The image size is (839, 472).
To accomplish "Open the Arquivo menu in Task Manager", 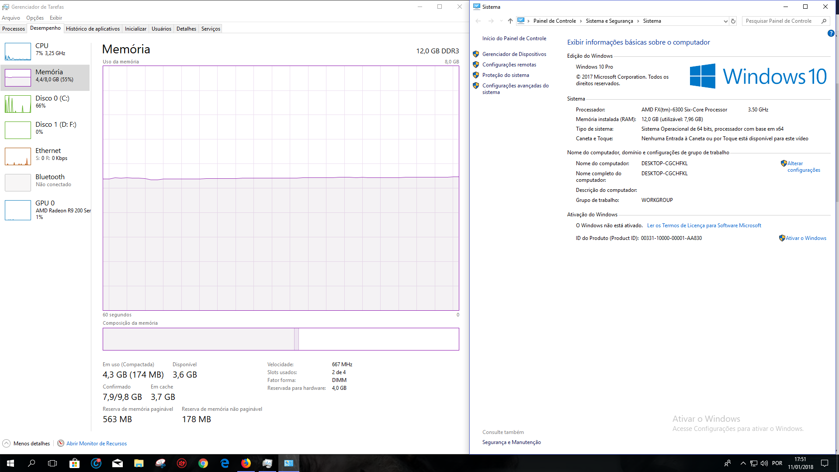I will (x=11, y=18).
